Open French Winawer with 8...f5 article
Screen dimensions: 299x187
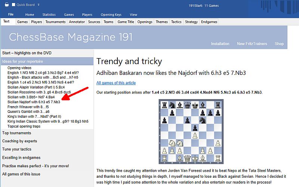28,107
